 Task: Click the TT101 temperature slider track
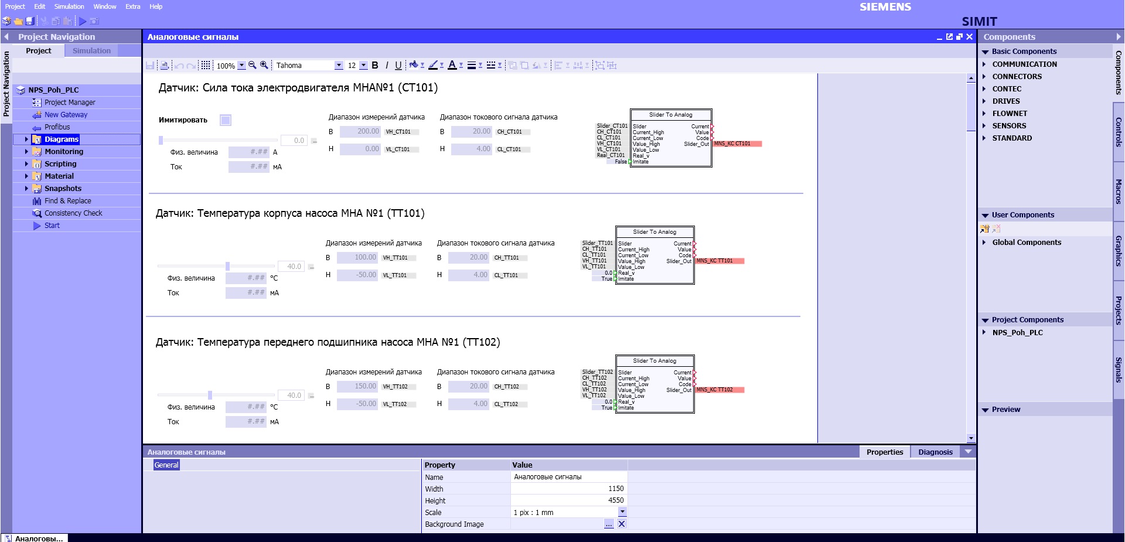point(193,266)
